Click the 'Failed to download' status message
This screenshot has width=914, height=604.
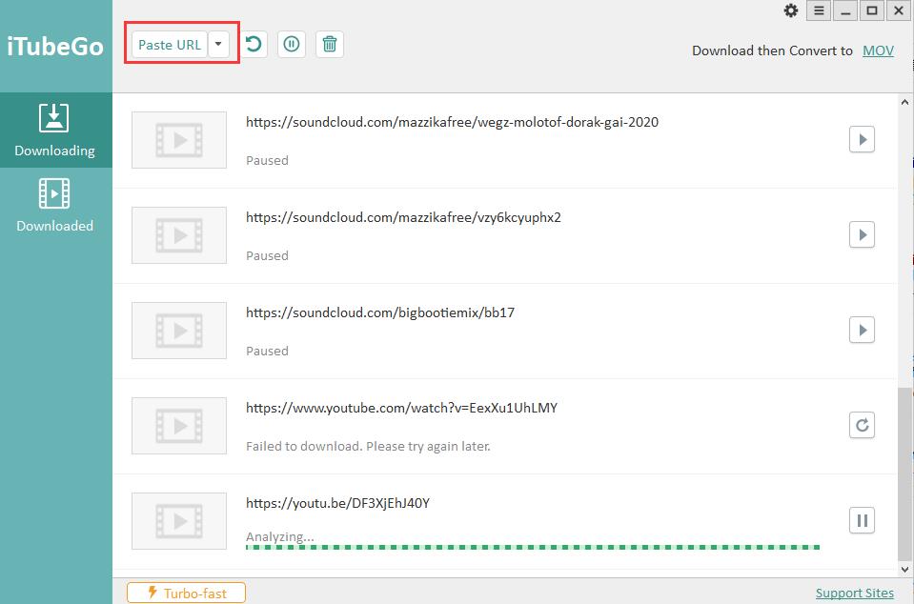click(x=368, y=446)
